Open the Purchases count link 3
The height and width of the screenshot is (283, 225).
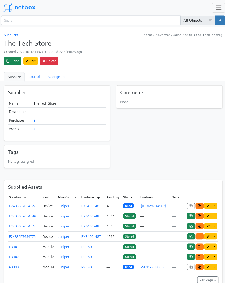34,121
